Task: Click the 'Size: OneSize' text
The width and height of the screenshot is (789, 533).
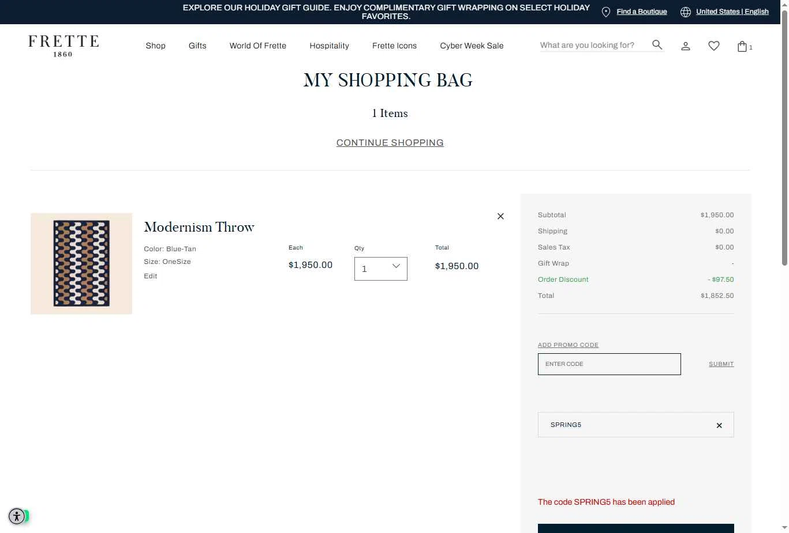Action: click(167, 262)
